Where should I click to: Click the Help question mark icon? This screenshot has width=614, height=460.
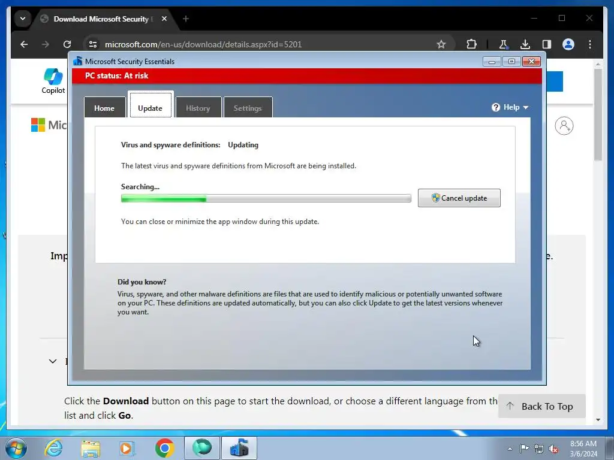coord(496,107)
